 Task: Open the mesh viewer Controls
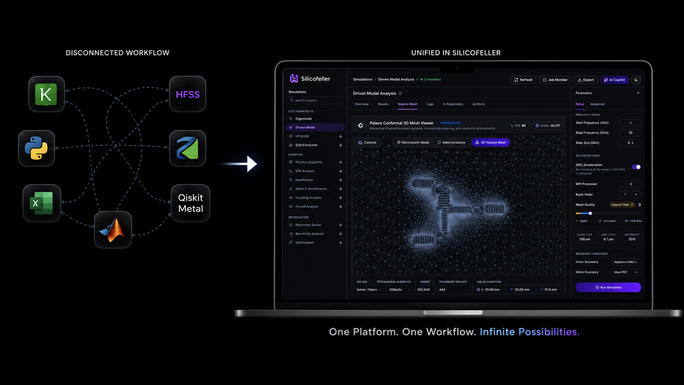(x=367, y=142)
